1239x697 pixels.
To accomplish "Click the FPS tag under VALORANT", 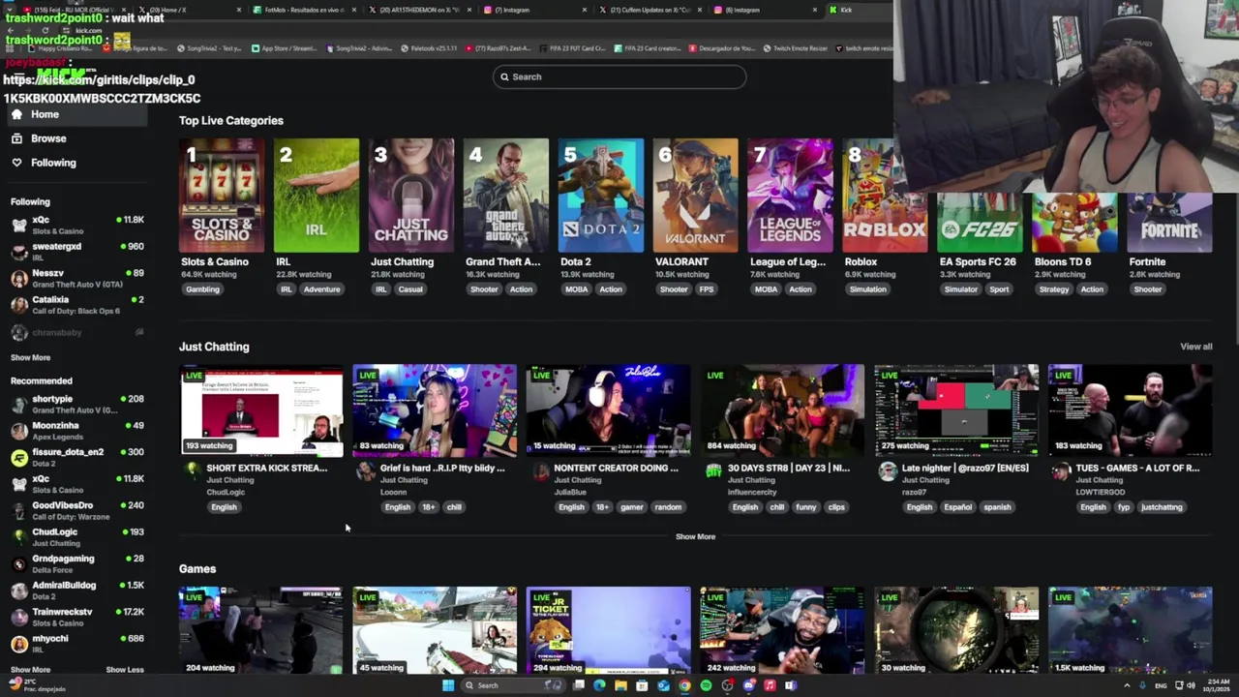I will click(x=707, y=289).
